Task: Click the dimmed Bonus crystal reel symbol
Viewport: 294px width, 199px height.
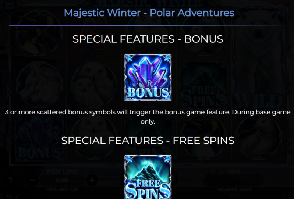Action: 39,138
